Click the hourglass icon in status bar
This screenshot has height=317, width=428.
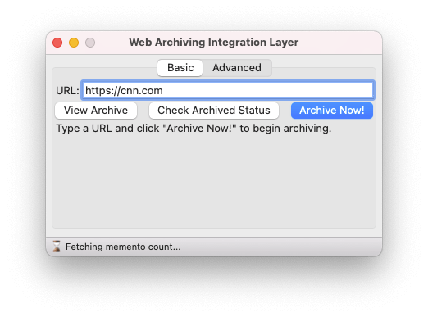(x=57, y=247)
